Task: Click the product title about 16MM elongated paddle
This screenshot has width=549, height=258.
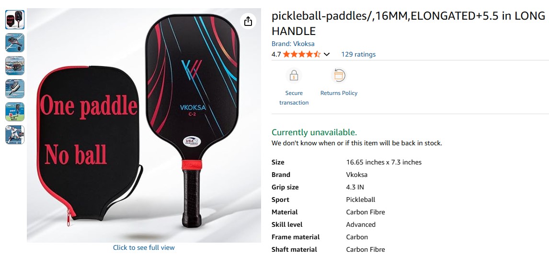Action: (408, 23)
